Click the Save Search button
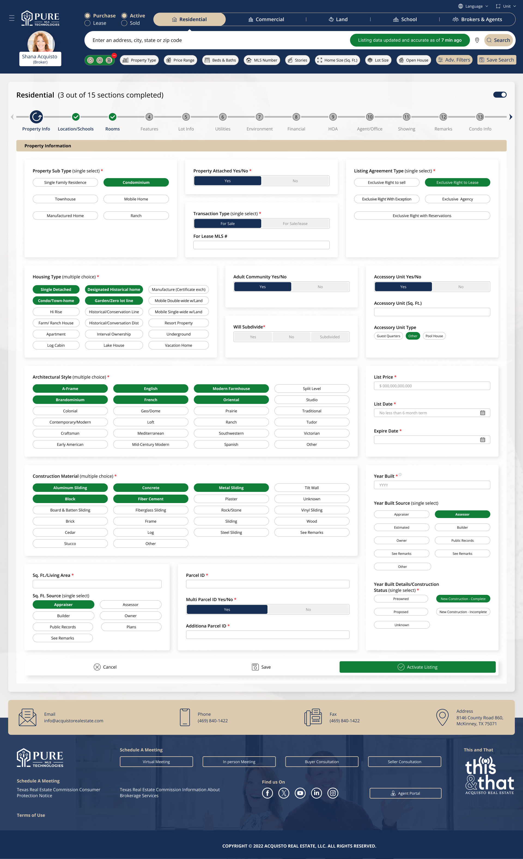Screen dimensions: 523x859 pos(497,60)
